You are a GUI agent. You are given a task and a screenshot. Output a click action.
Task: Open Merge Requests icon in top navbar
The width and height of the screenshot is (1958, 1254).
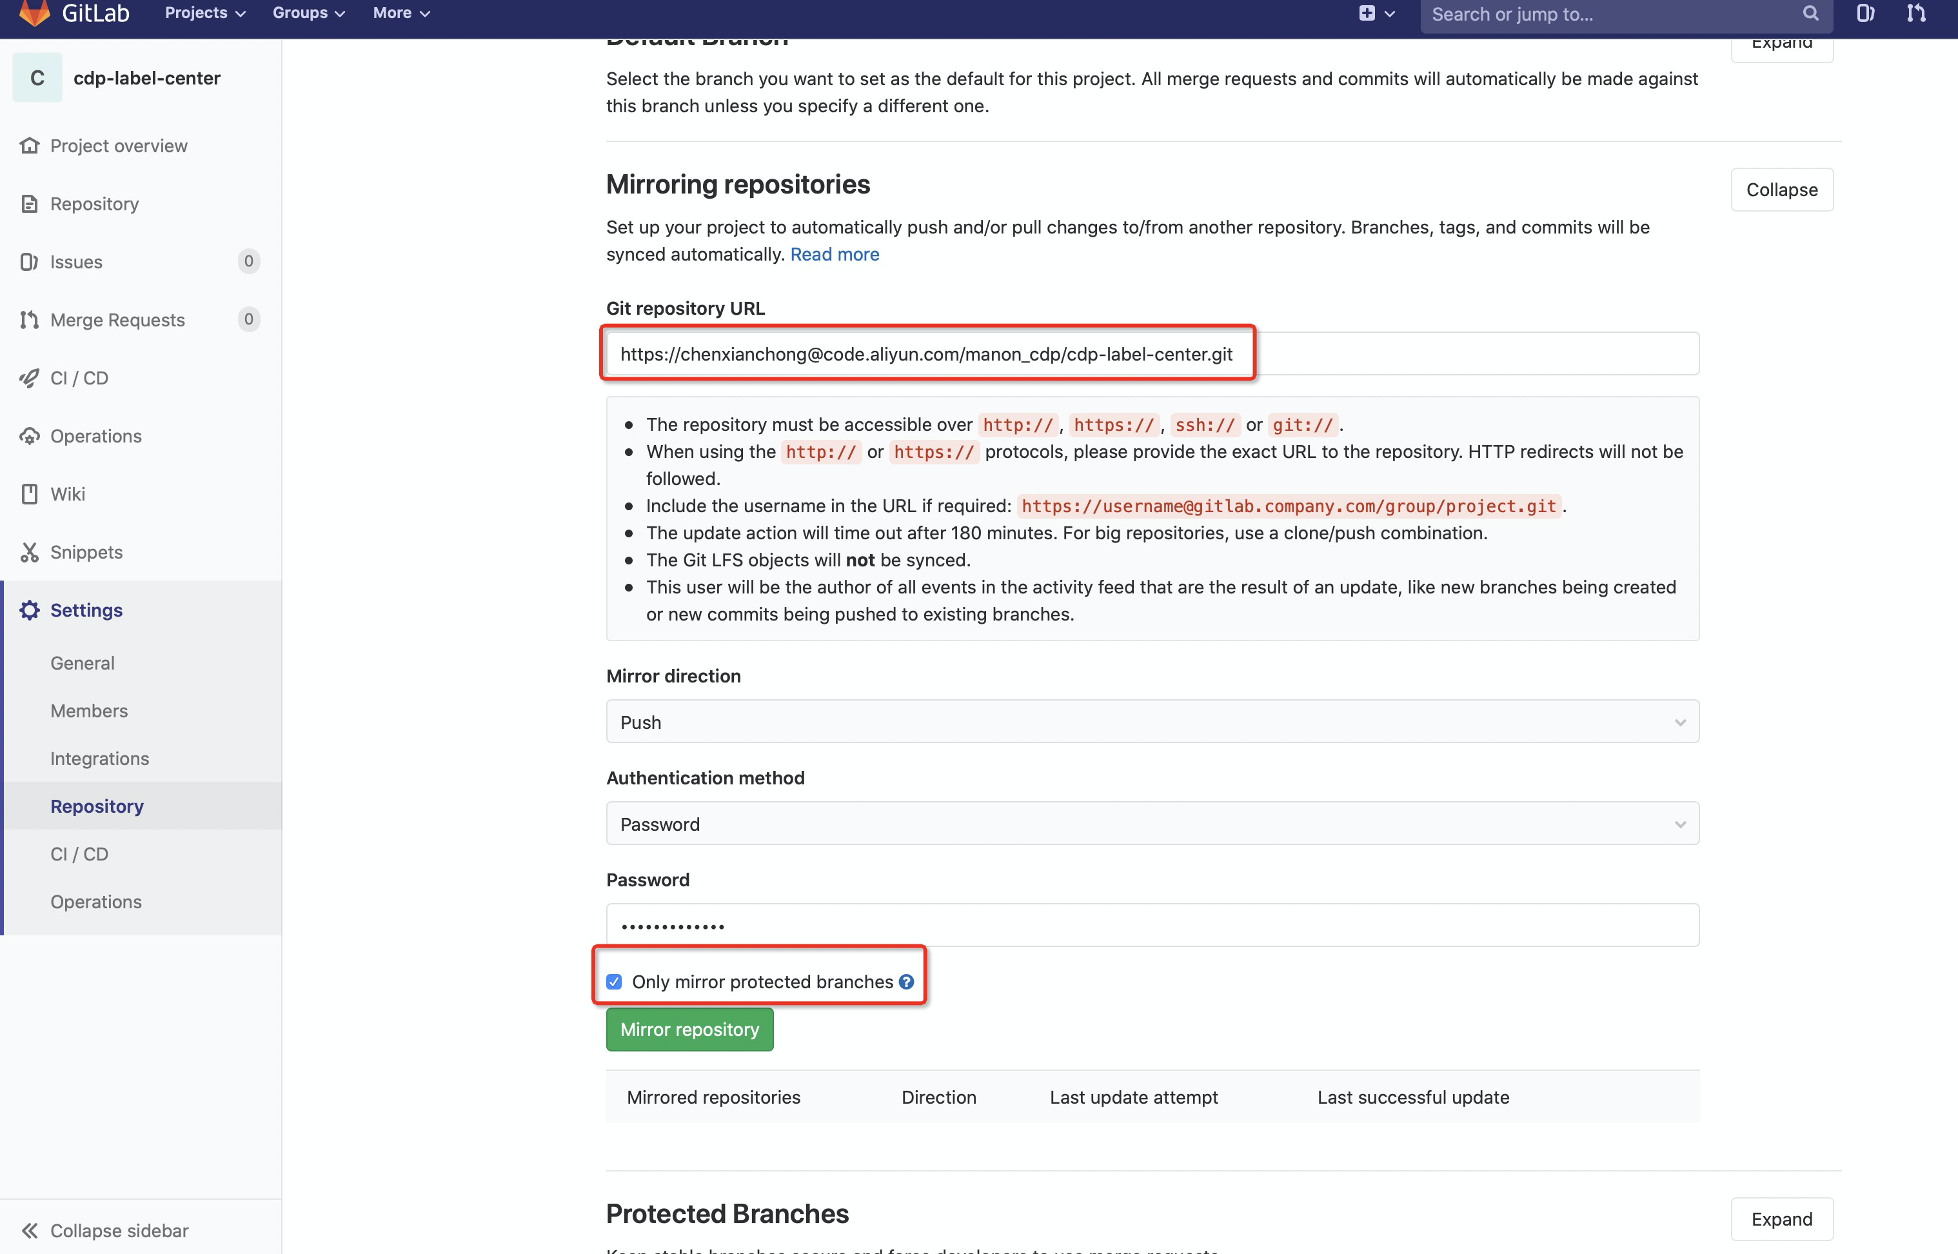(1915, 13)
